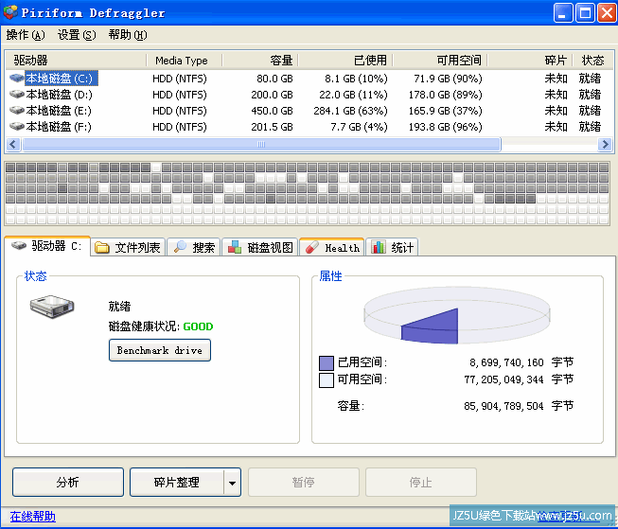Sort by the 可用空间 column header
Viewport: 618px width, 529px height.
(x=440, y=61)
